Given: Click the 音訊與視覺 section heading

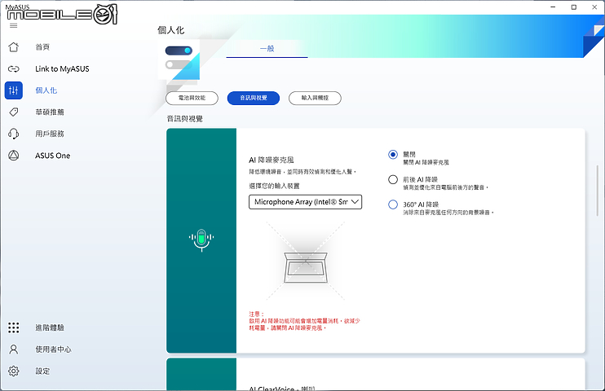Looking at the screenshot, I should [x=185, y=119].
